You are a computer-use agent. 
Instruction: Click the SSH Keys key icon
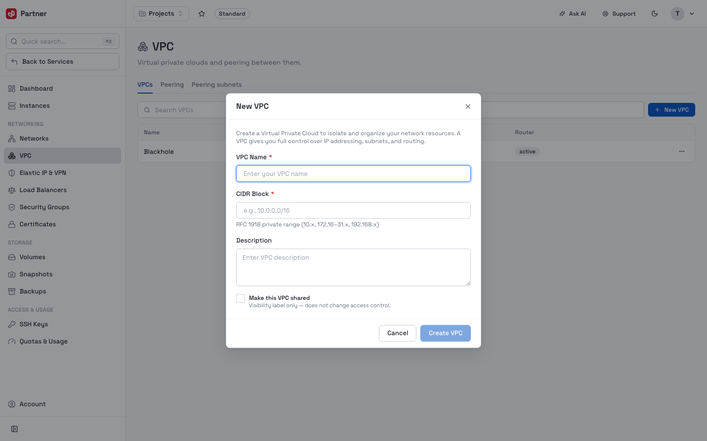pyautogui.click(x=12, y=324)
